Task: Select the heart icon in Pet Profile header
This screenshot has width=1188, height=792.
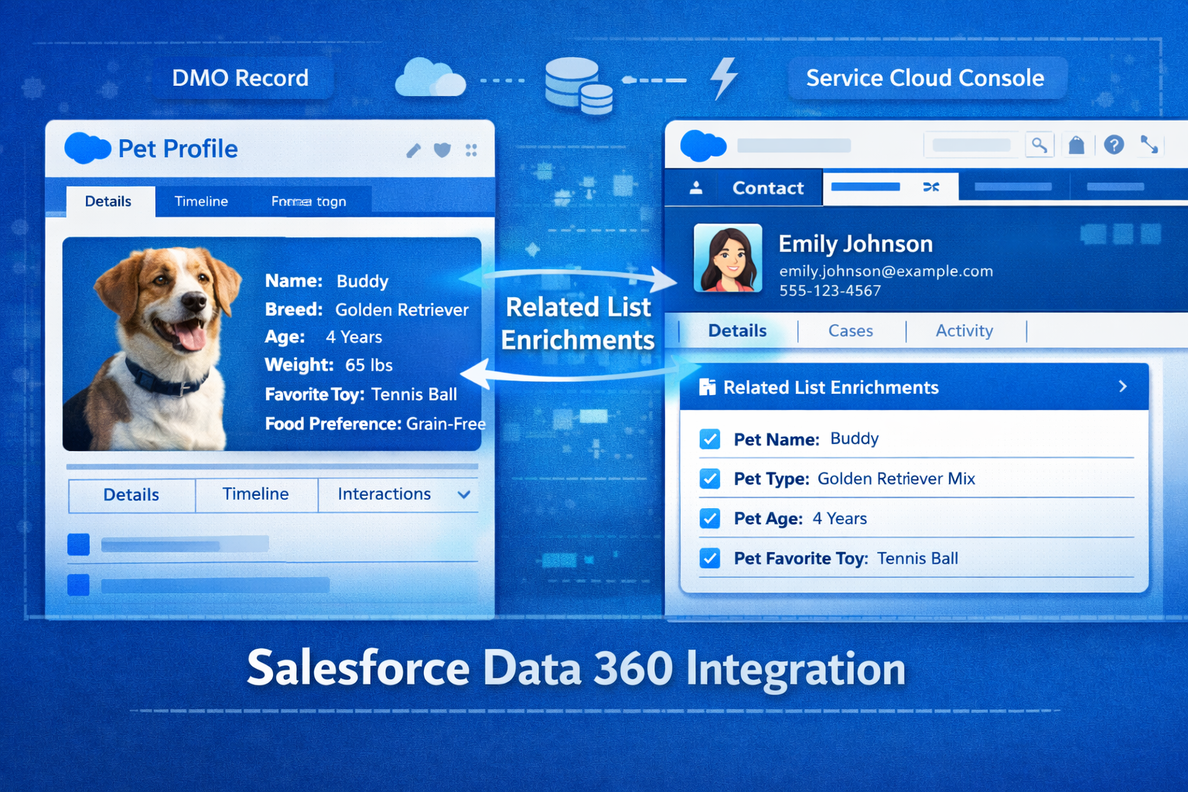Action: (x=442, y=150)
